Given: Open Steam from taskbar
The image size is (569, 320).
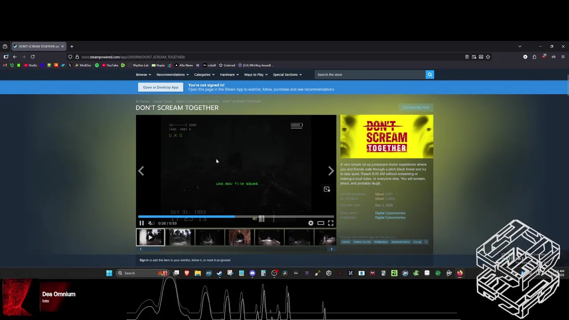Looking at the screenshot, I should tap(220, 273).
